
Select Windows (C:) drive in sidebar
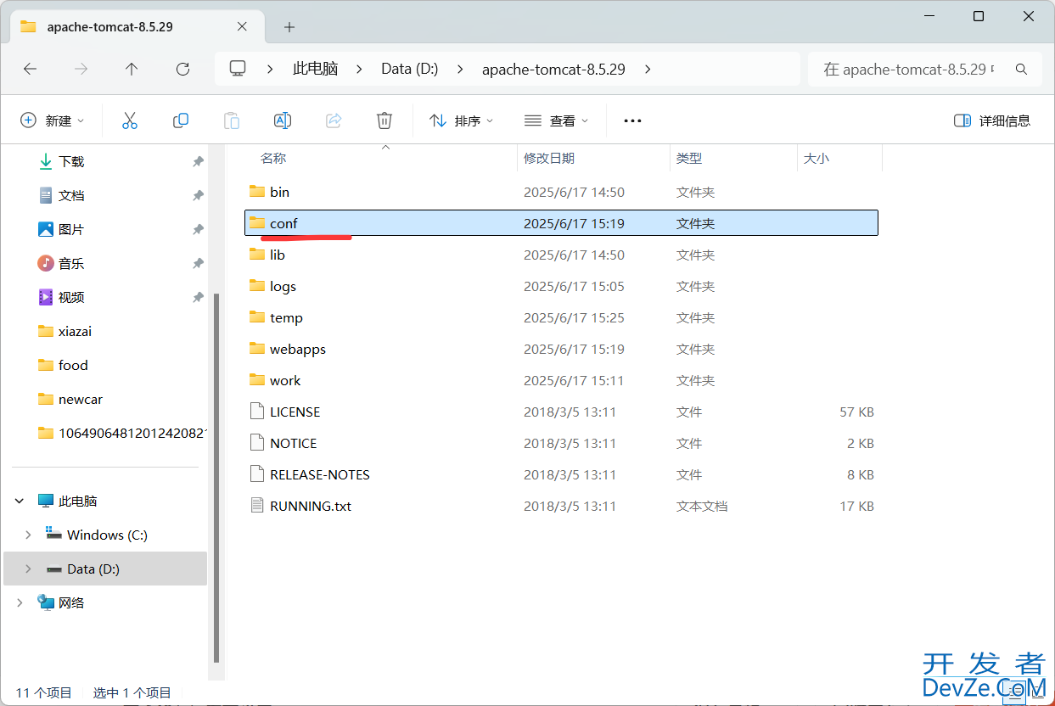(105, 535)
